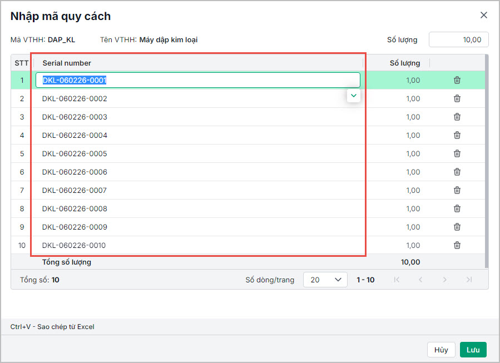The width and height of the screenshot is (500, 363).
Task: Select serial cell DKL-060226-0006
Action: pyautogui.click(x=197, y=172)
